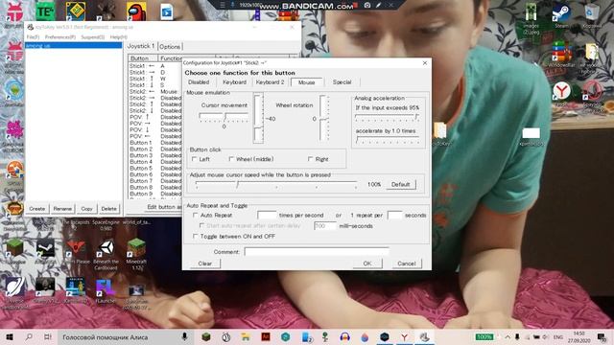The image size is (614, 345).
Task: Click Delete profile button
Action: pyautogui.click(x=108, y=209)
